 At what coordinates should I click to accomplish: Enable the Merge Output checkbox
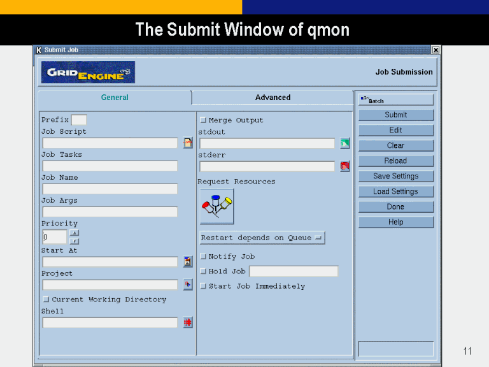point(203,120)
